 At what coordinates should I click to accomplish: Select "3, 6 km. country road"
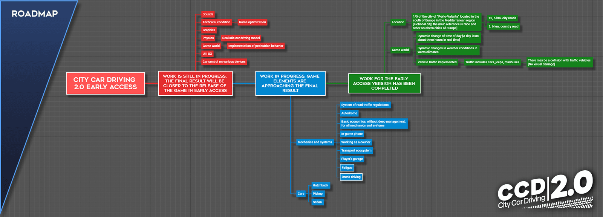coord(504,26)
